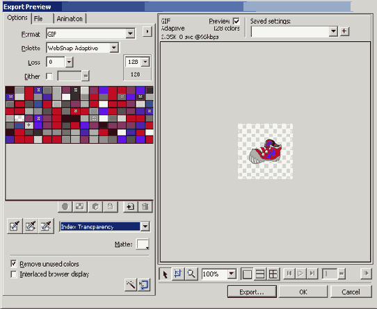Open the Index Transparency dropdown
This screenshot has width=377, height=309.
tap(104, 226)
